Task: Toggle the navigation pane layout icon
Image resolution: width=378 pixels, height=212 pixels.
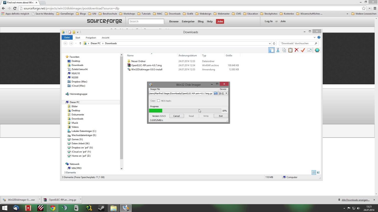Action: (271, 50)
